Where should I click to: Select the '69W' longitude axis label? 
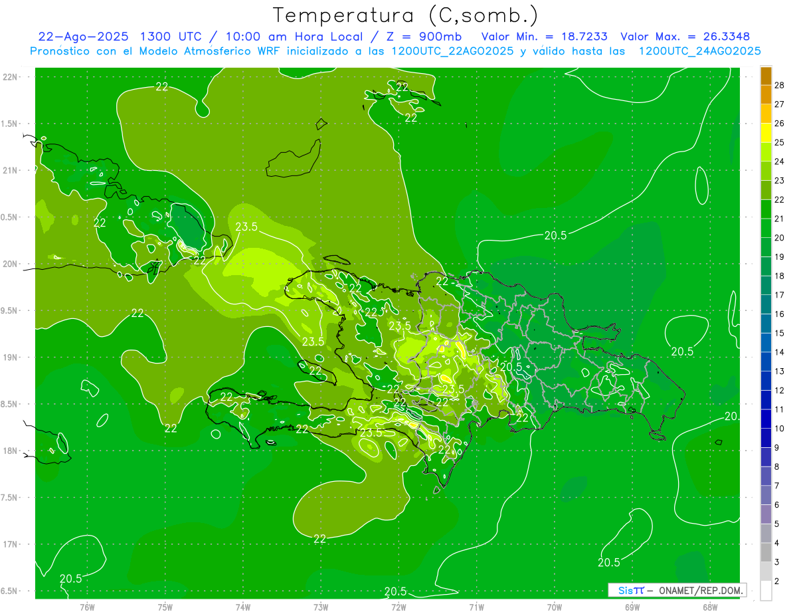(x=632, y=607)
